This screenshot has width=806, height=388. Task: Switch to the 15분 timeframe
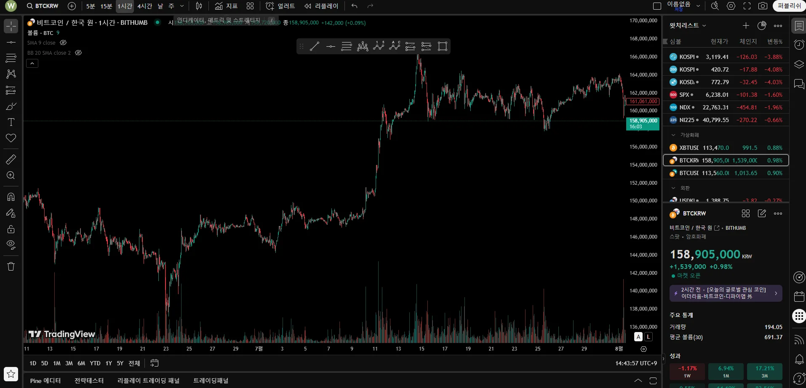click(106, 6)
